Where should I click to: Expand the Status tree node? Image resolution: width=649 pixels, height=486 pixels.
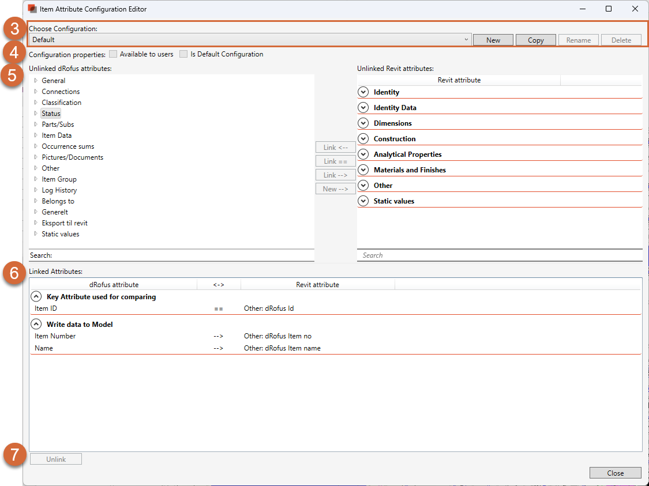35,113
